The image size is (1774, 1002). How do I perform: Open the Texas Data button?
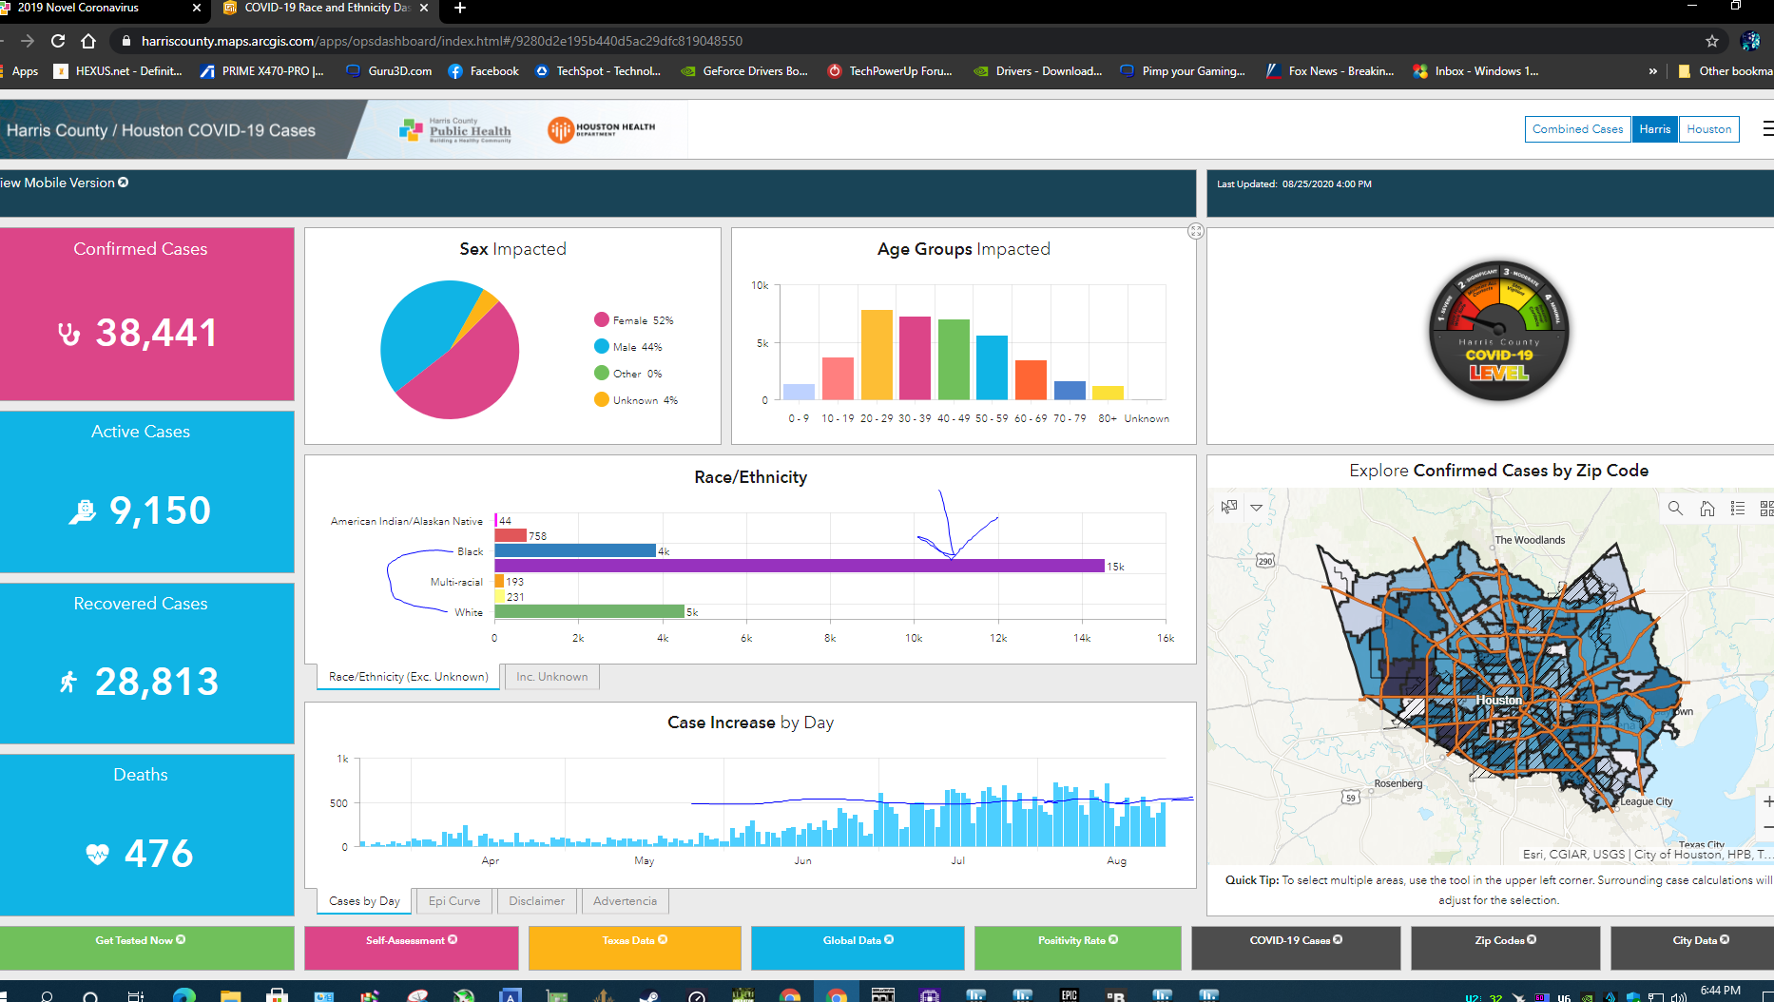635,948
